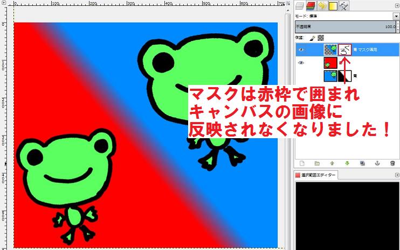Toggle zoom-on-resize icon beside the top ruler
This screenshot has width=400, height=250.
pos(288,3)
